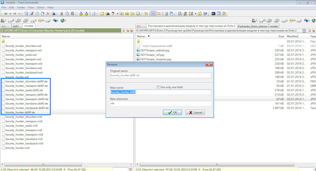
Task: Select file bounty_hunter_bandana.vvd
Action: point(24,68)
